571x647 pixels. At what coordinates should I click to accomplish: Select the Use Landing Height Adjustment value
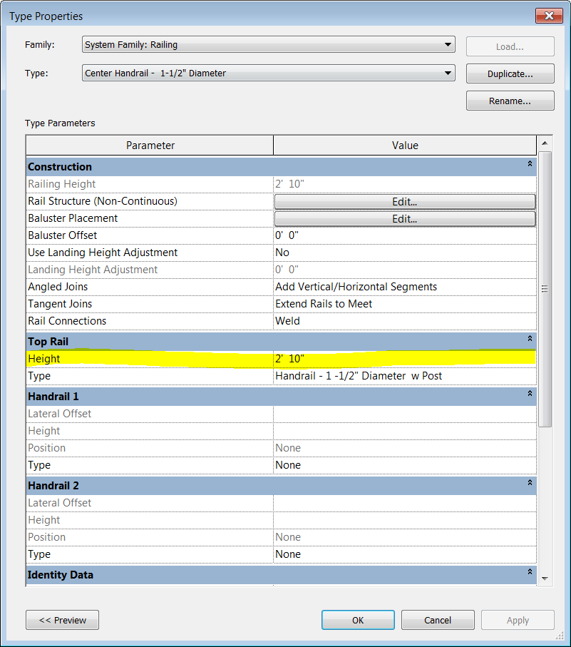point(405,253)
